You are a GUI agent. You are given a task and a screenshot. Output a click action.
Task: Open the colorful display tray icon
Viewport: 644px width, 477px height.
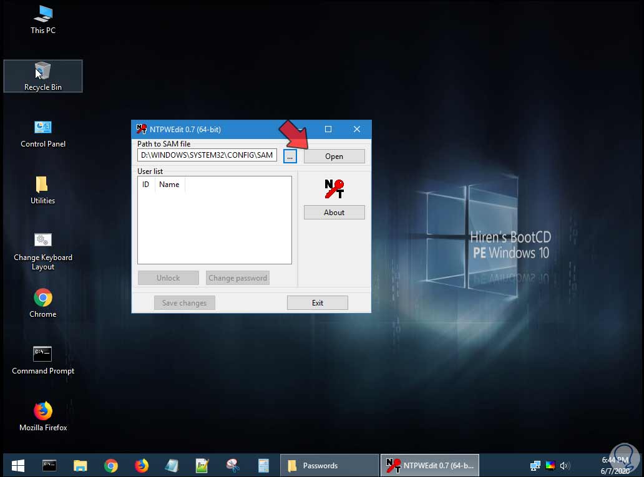coord(550,466)
